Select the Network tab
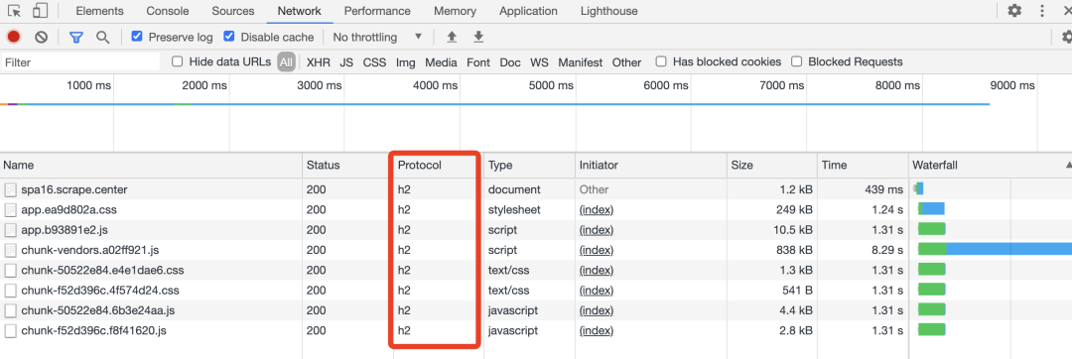The width and height of the screenshot is (1072, 359). [300, 11]
